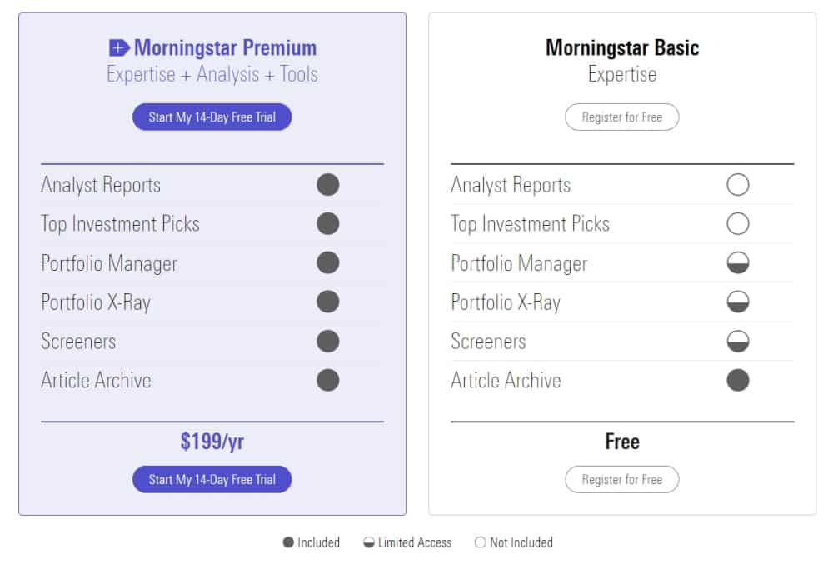Click the Limited Access legend icon

[x=369, y=542]
